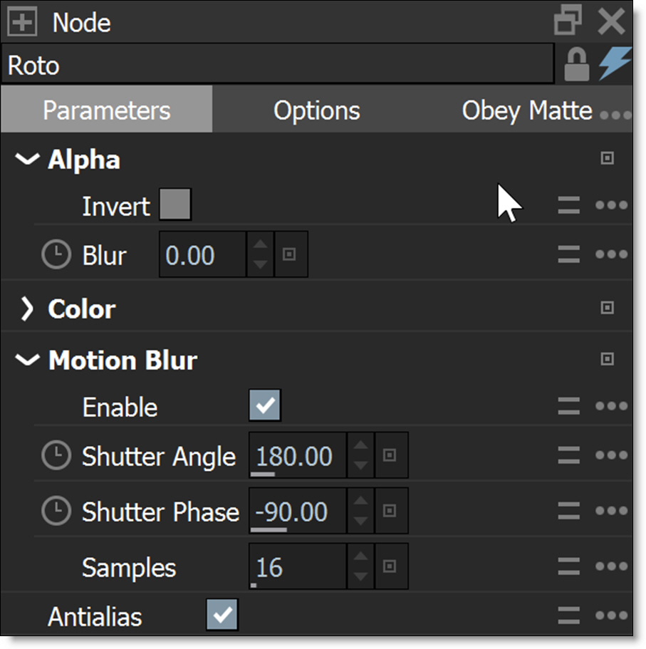Click small square reset icon in Alpha header
Screen dimensions: 646x649
(x=607, y=159)
